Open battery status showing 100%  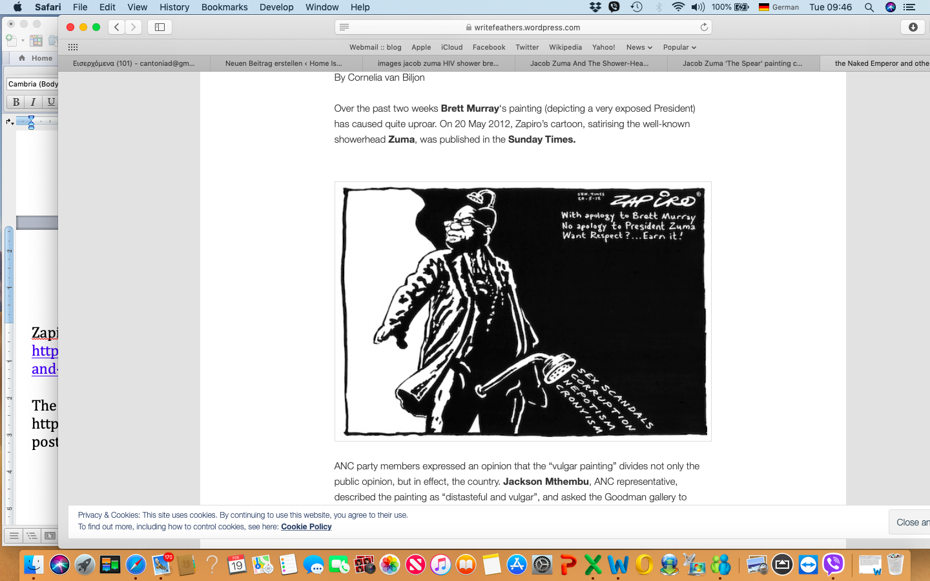coord(730,7)
